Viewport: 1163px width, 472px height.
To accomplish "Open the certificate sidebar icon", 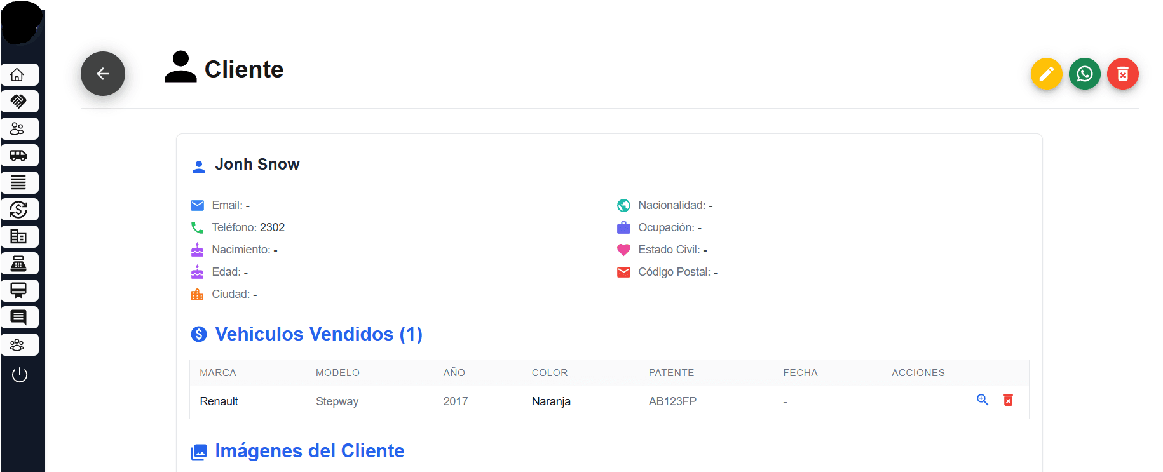I will coord(20,291).
